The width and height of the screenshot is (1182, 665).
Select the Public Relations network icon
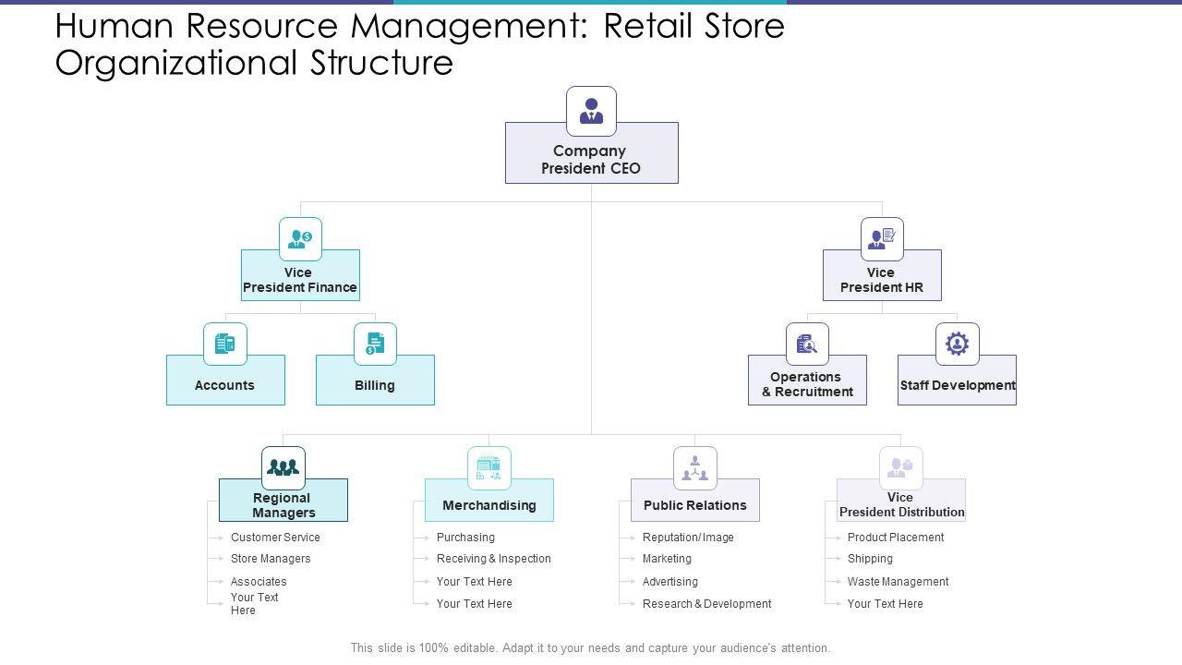694,467
